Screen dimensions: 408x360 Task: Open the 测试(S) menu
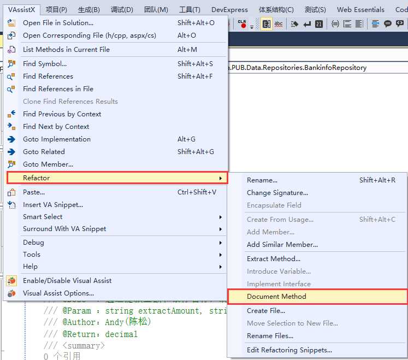coord(315,10)
